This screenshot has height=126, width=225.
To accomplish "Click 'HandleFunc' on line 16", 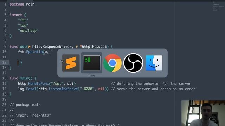I will (38, 84).
